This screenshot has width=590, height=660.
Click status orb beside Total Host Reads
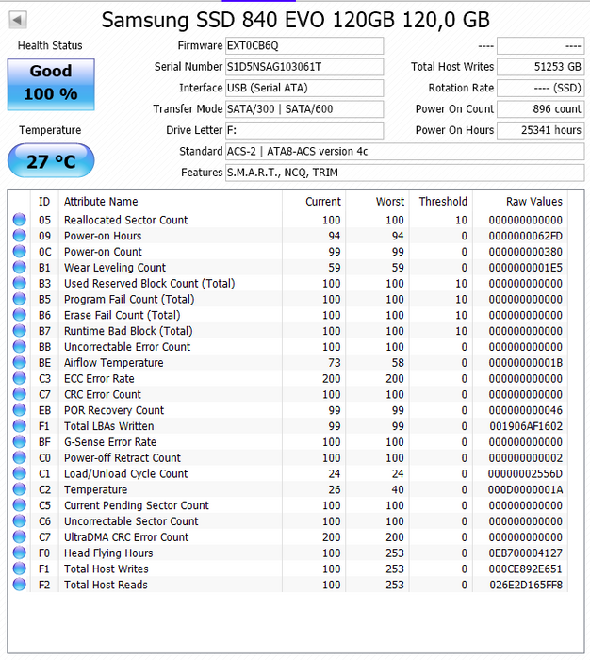coord(20,585)
